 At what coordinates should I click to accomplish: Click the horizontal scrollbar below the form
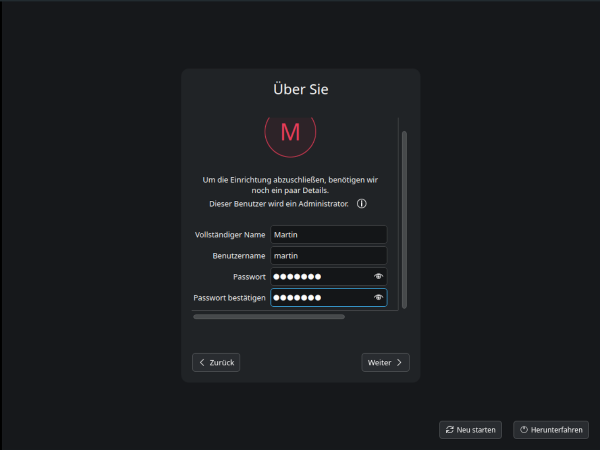(269, 317)
